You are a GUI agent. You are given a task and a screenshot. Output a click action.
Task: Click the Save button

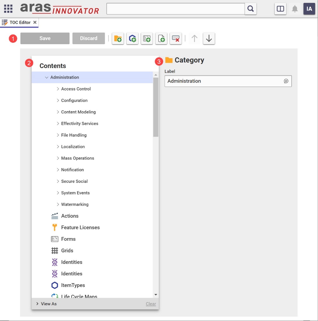45,38
